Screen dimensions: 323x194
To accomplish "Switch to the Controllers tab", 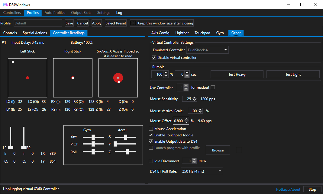I will point(12,13).
